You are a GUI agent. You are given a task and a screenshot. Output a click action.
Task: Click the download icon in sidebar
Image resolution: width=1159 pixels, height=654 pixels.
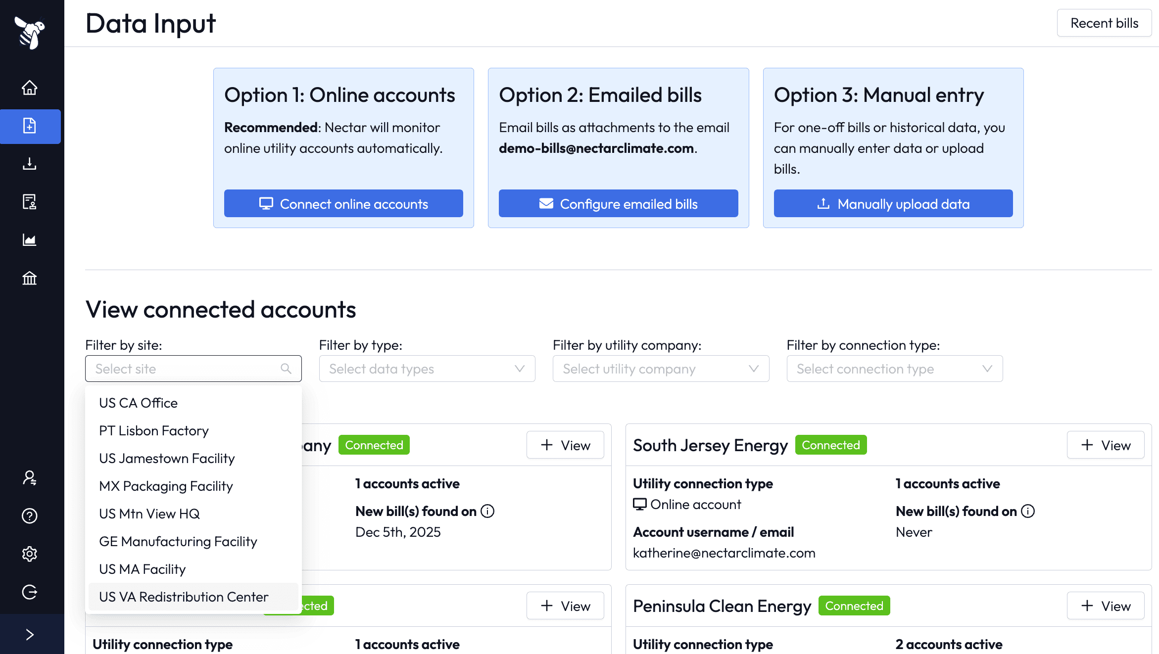pos(30,164)
